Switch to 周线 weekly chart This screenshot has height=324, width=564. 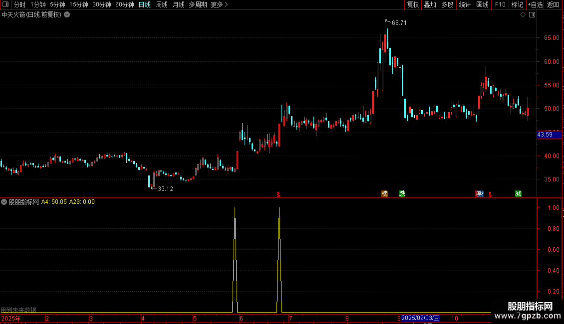pos(162,4)
